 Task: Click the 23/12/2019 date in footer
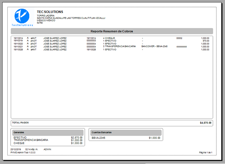pos(17,149)
